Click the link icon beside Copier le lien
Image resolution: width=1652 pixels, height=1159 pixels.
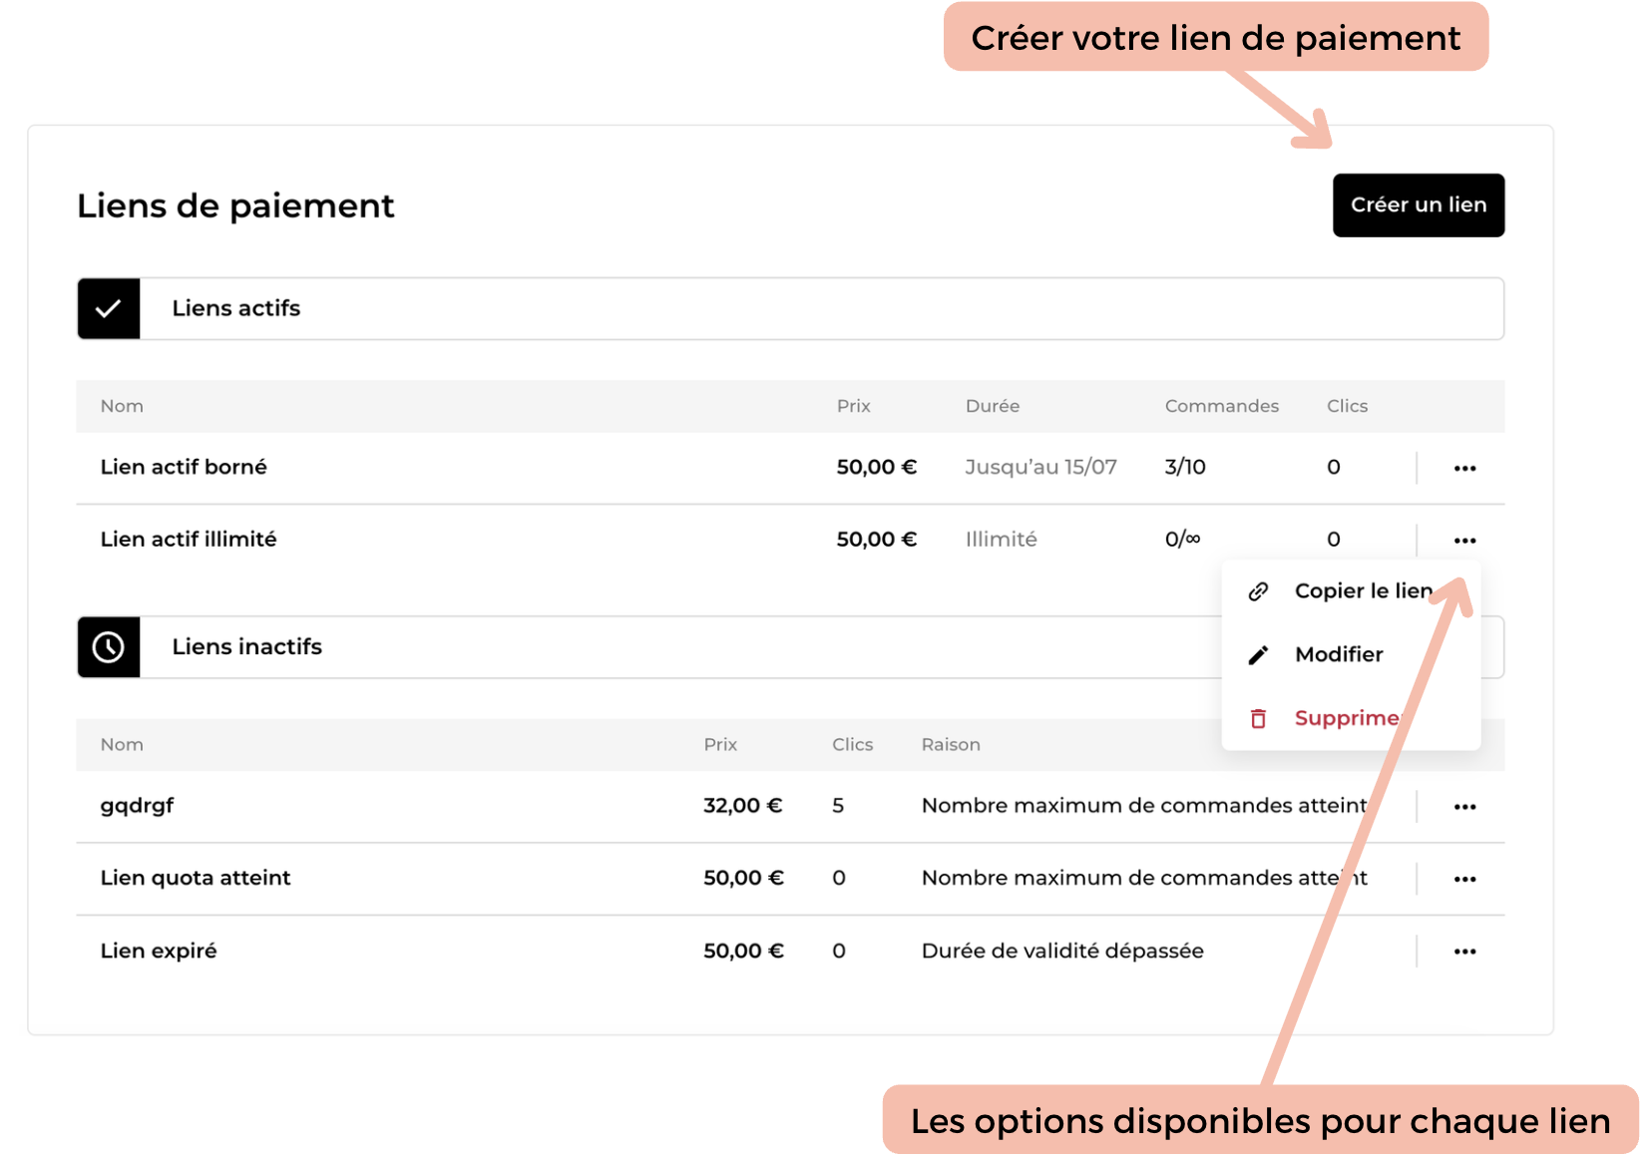1259,591
